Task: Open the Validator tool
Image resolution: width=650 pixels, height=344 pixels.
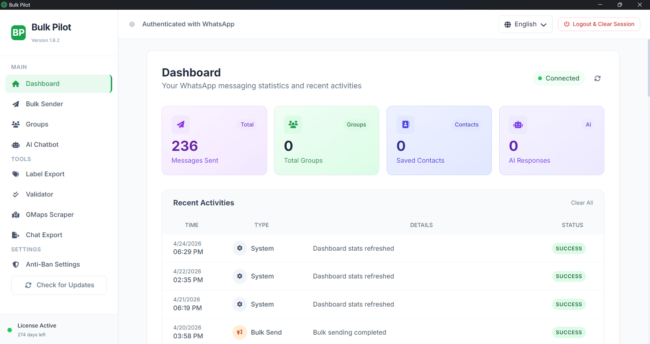Action: (39, 194)
